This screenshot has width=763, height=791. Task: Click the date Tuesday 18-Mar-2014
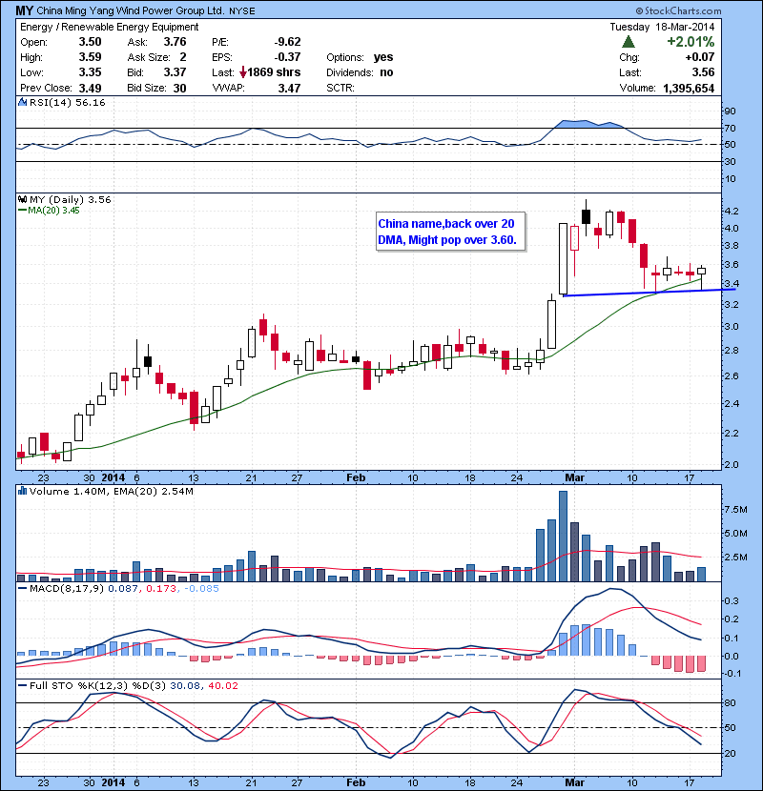(x=662, y=27)
